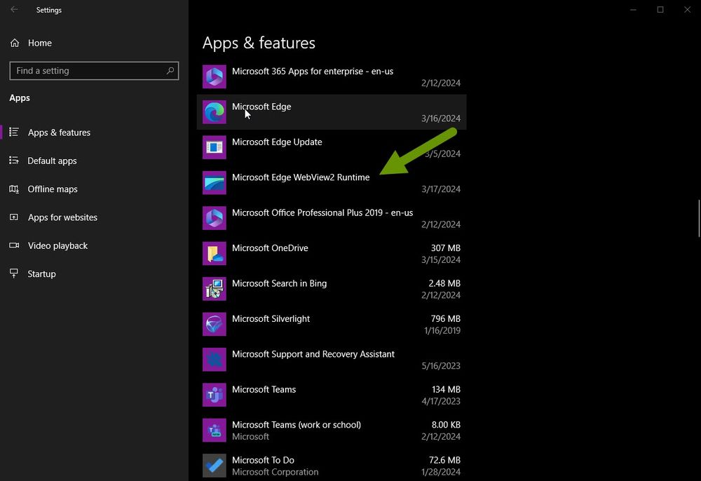Click the Microsoft To Do checkmark icon
Screen dimensions: 701x481
[x=214, y=465]
